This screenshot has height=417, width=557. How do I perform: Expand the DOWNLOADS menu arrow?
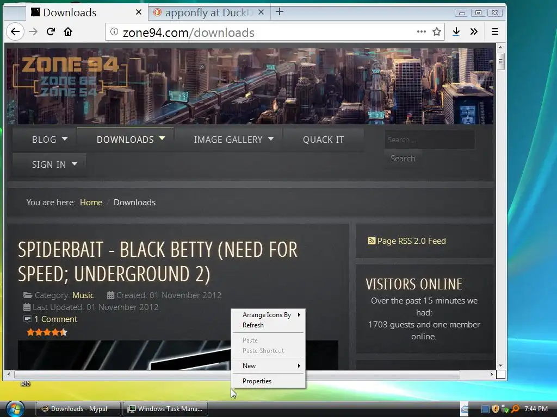click(162, 138)
